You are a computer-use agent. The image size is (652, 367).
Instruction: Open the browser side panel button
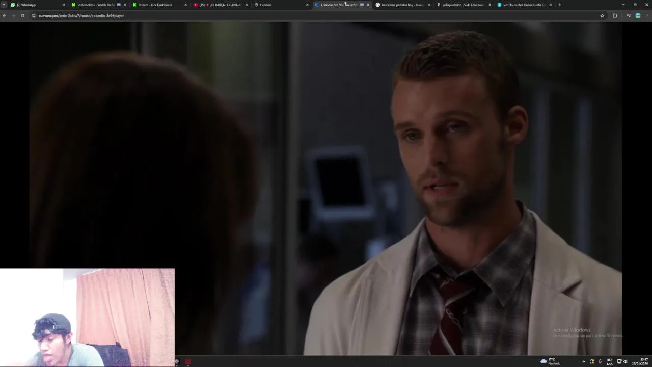coord(629,16)
